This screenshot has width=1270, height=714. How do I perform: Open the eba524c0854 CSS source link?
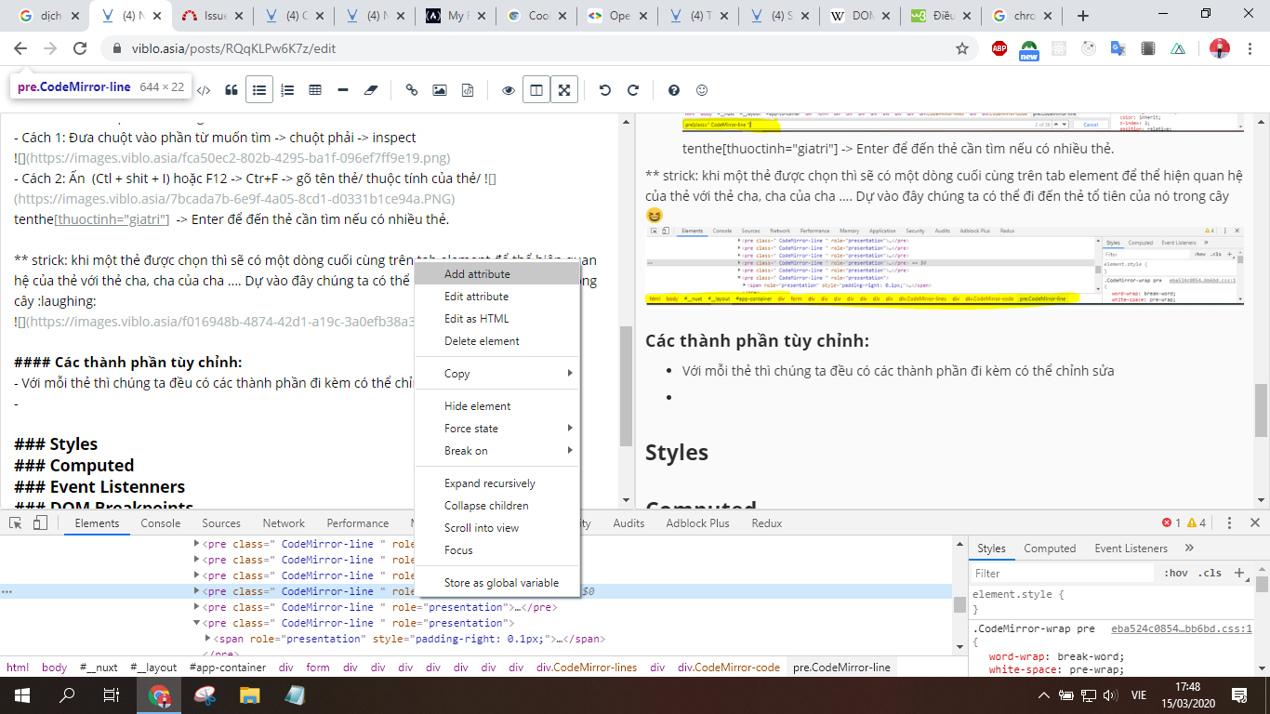coord(1181,628)
